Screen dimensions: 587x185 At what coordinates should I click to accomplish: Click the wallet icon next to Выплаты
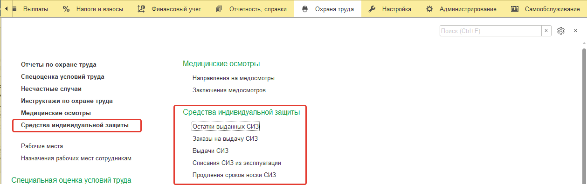(14, 9)
